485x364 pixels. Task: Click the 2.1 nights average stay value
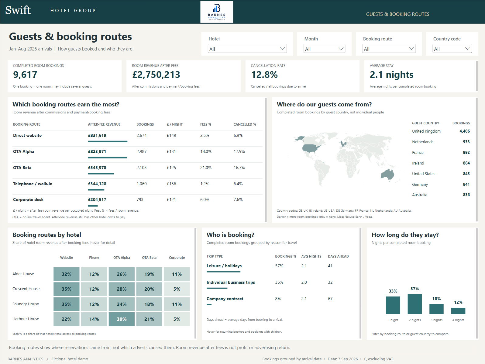pyautogui.click(x=392, y=75)
